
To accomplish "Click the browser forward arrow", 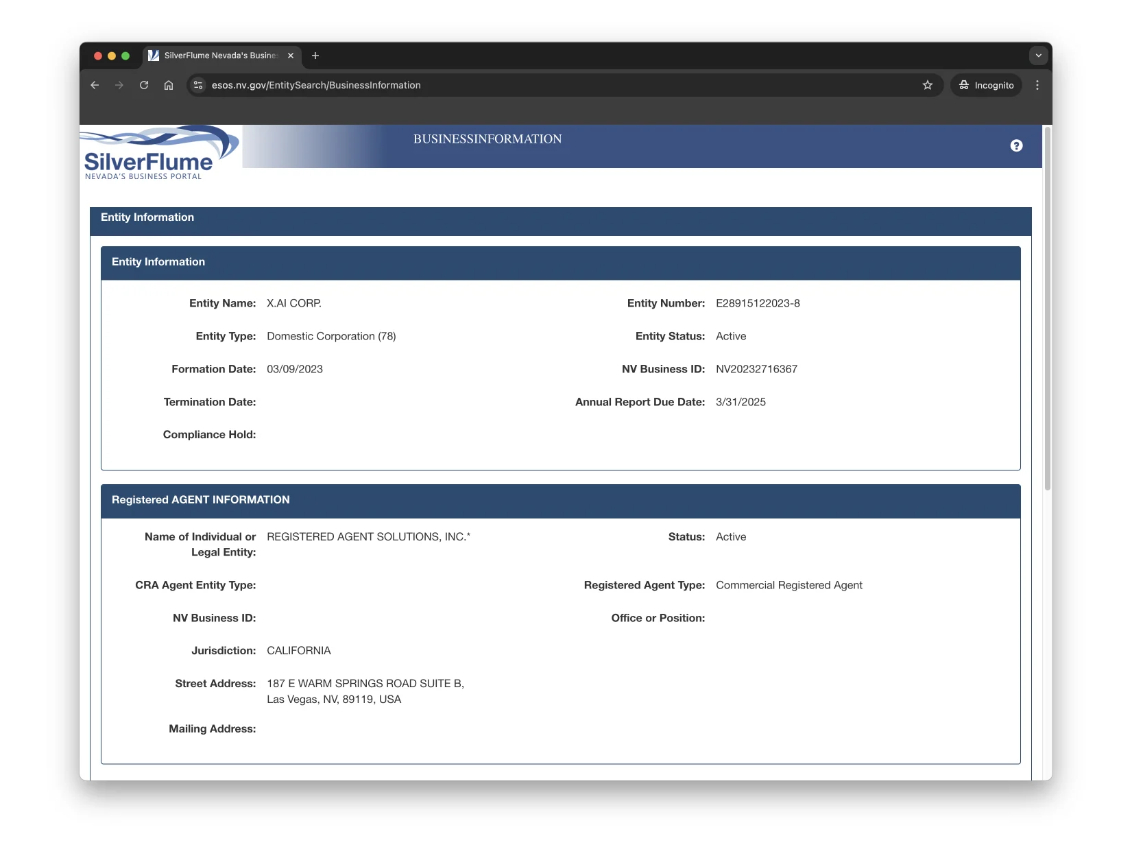I will (x=119, y=85).
